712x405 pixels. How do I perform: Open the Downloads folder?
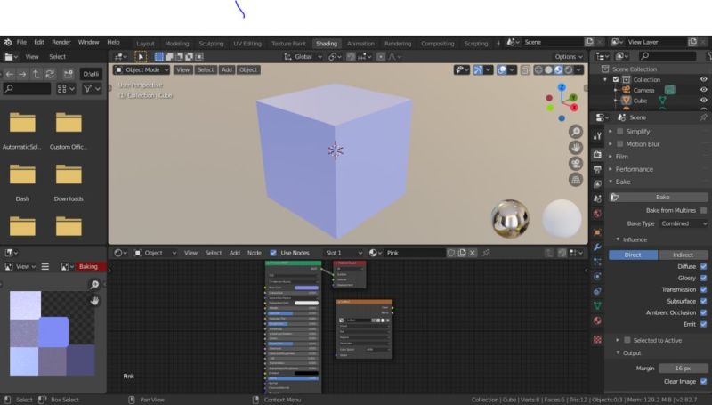click(x=69, y=183)
